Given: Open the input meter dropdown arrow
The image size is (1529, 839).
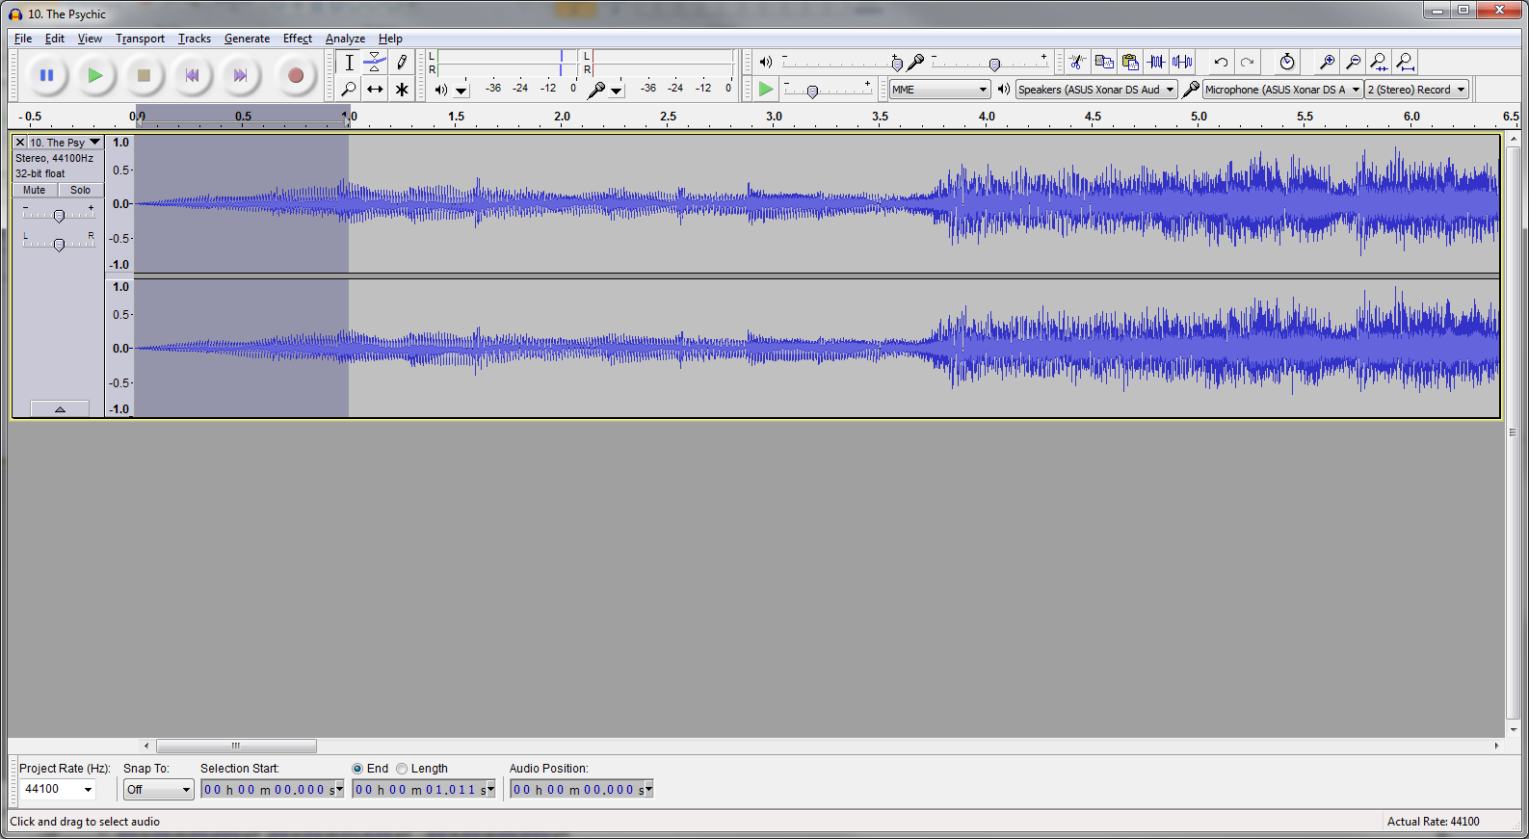Looking at the screenshot, I should coord(617,91).
